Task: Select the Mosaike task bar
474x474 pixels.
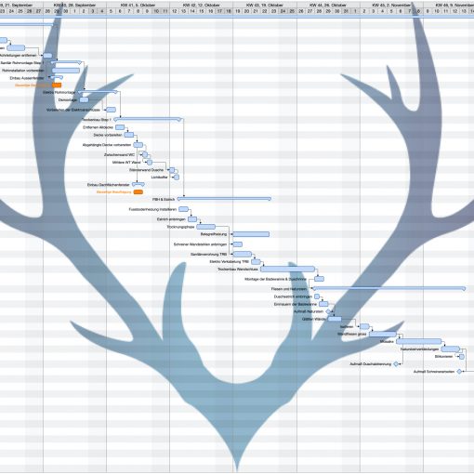Action: point(419,341)
